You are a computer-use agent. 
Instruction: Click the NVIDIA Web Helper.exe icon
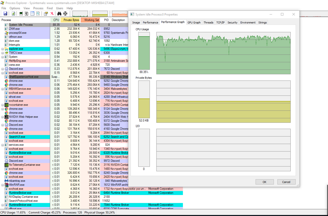[7, 117]
